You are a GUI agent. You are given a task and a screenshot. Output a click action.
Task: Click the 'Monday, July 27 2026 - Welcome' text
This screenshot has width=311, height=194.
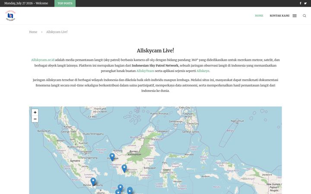26,3
